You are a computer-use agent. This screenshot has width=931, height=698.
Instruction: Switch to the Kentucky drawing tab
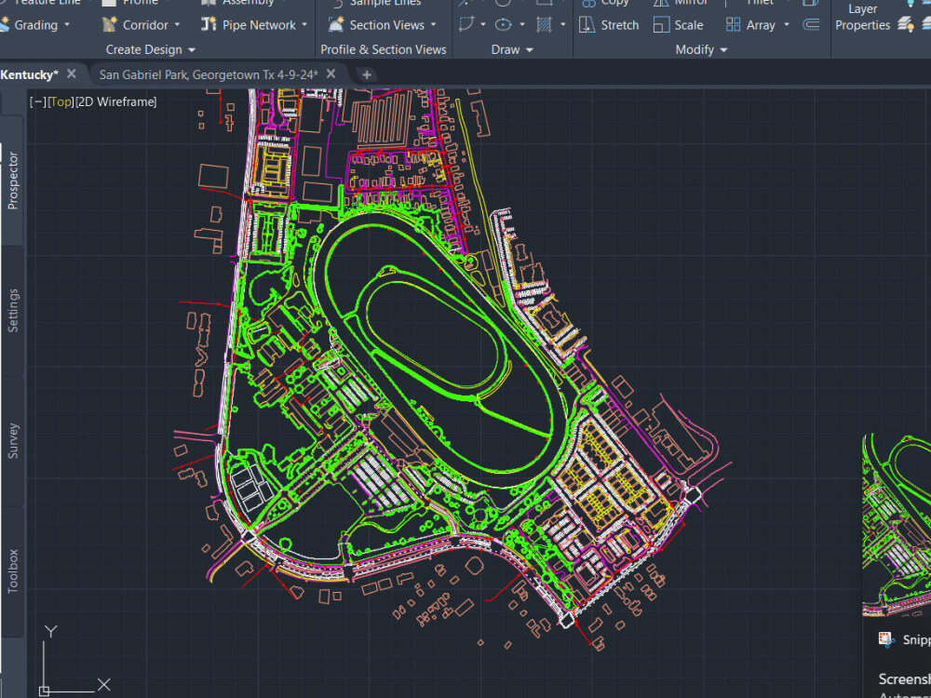tap(29, 74)
